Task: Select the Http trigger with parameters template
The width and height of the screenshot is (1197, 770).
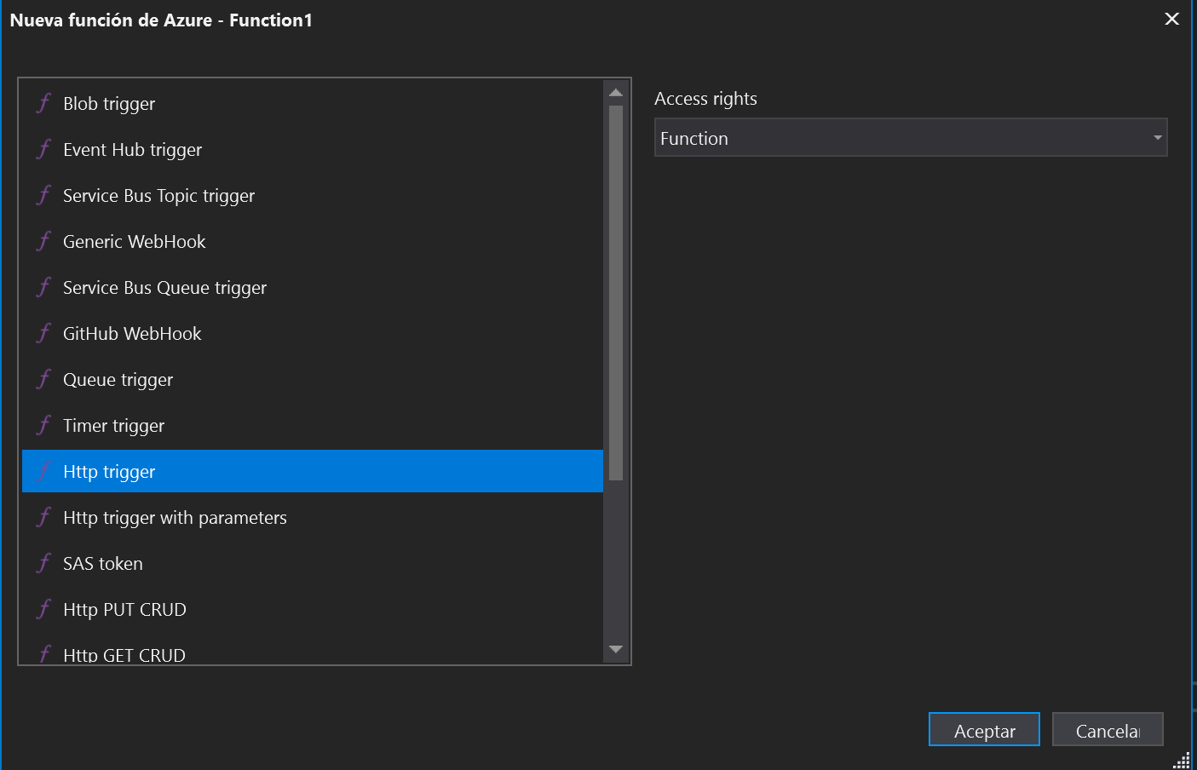Action: (x=174, y=517)
